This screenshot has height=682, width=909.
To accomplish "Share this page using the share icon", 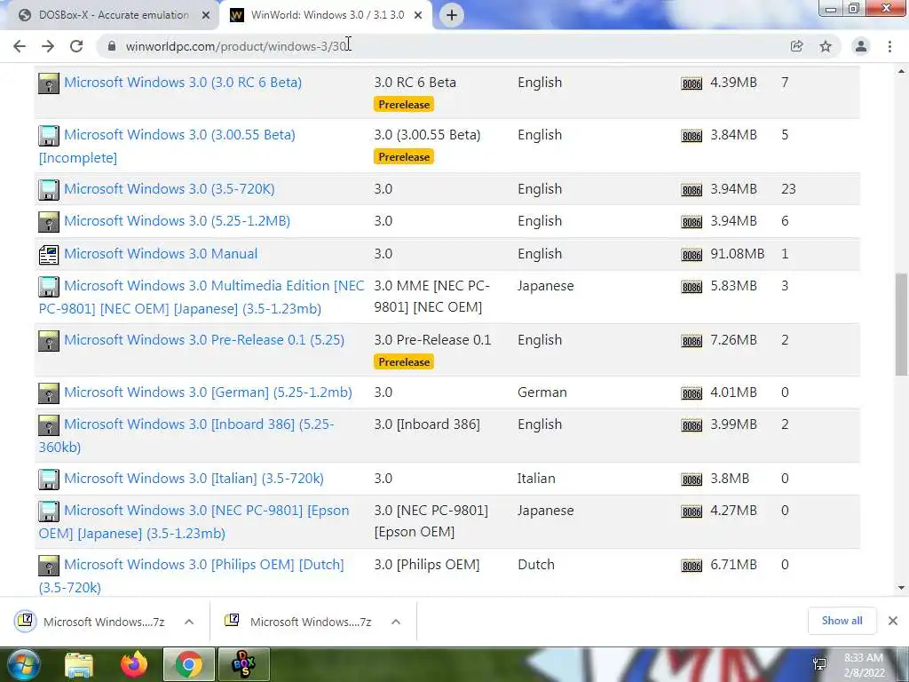I will 797,46.
